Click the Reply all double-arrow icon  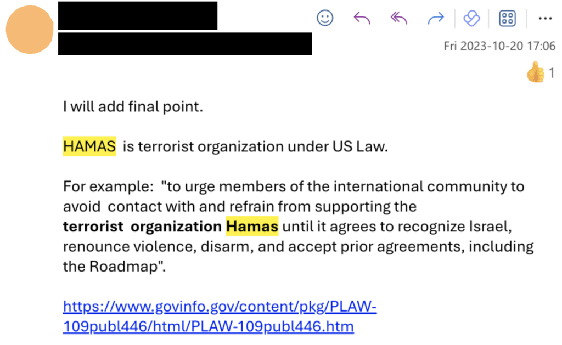[398, 18]
